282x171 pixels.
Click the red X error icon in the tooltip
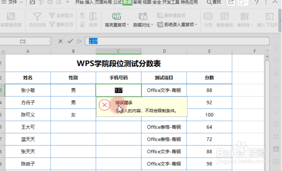[104, 105]
